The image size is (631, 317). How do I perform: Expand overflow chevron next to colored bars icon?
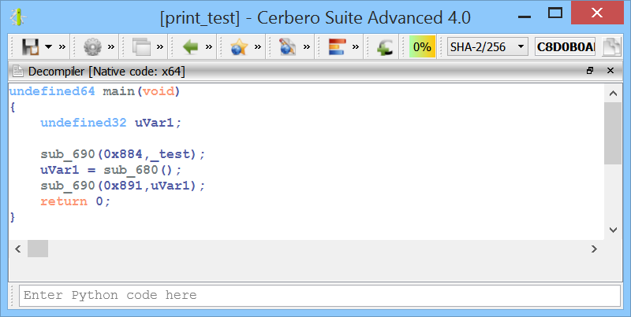point(356,47)
